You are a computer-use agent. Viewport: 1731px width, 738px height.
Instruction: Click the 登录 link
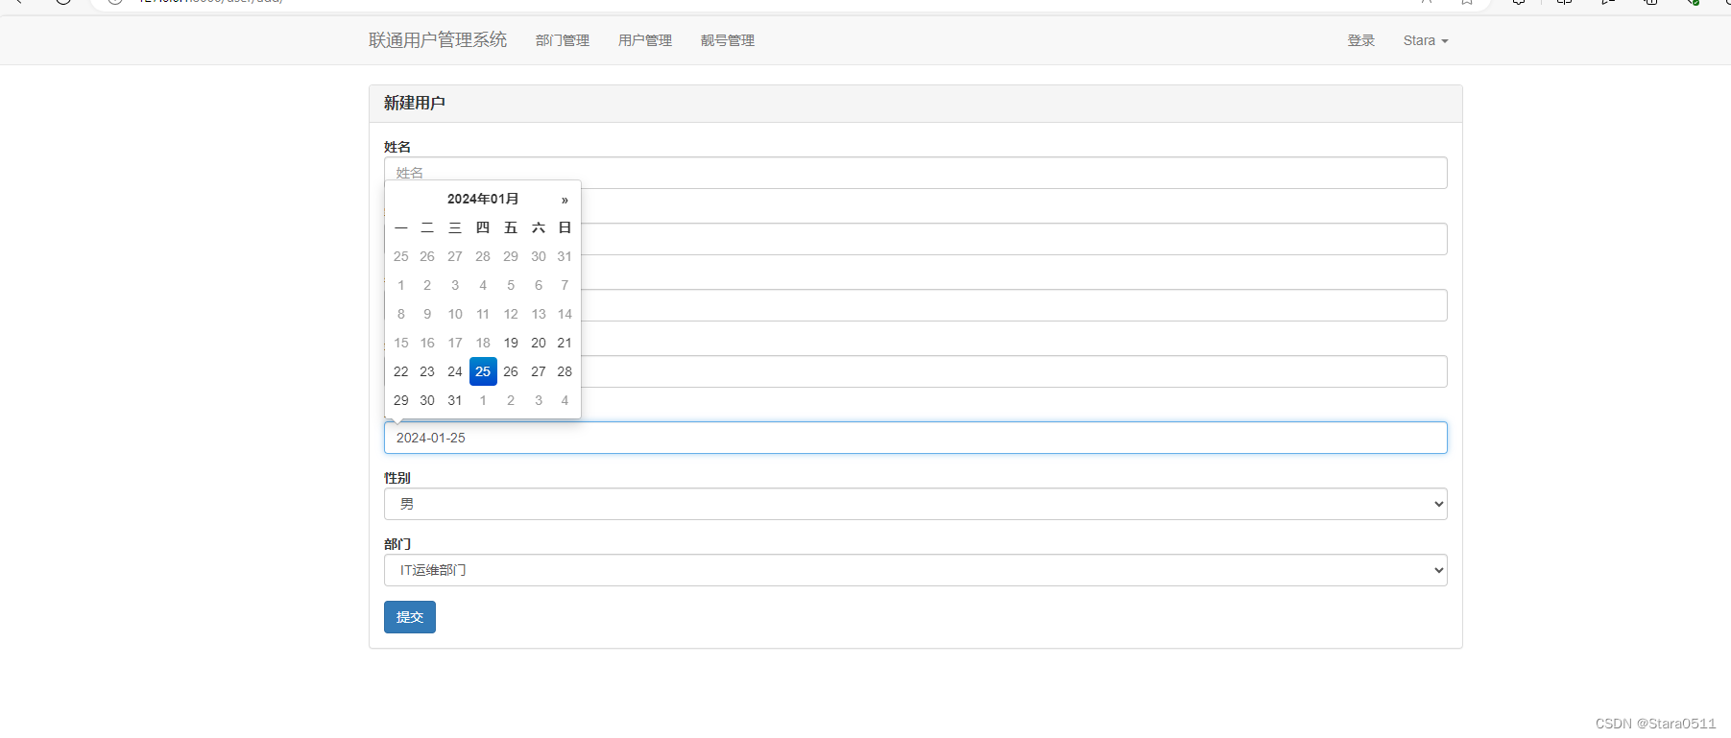1361,40
